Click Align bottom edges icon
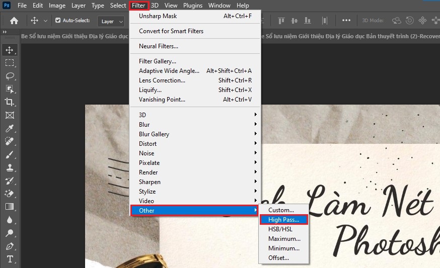 [x=308, y=21]
